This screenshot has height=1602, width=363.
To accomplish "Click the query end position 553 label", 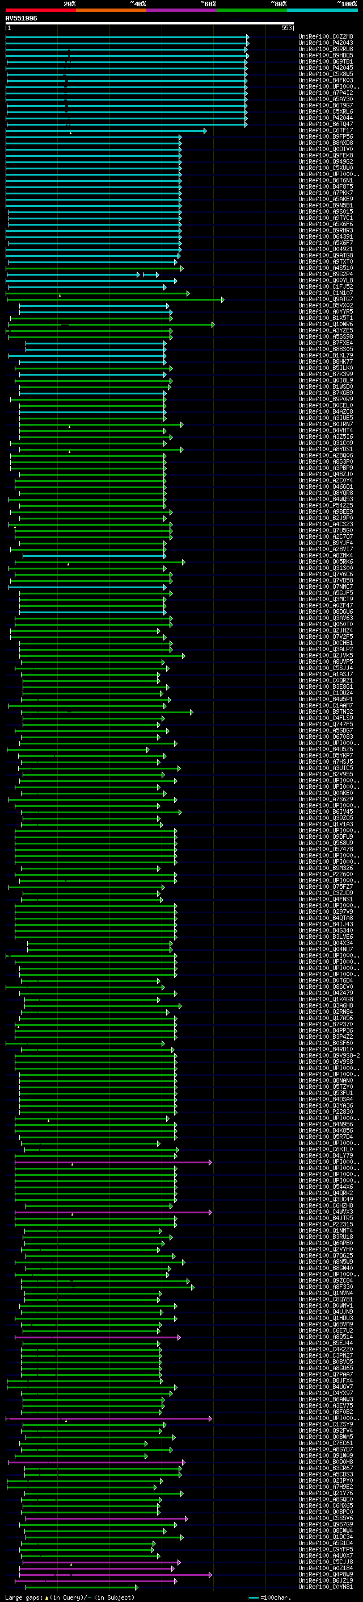I will click(286, 28).
